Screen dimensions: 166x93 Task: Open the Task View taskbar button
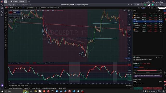[x=31, y=91]
